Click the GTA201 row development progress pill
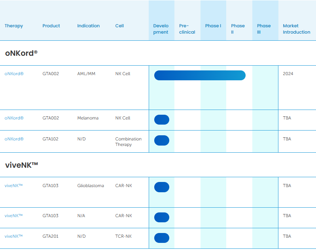This screenshot has height=250, width=316. click(x=162, y=238)
